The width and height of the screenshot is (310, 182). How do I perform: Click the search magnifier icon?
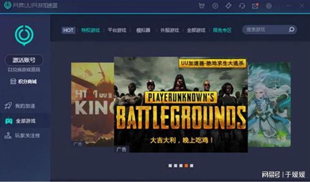291,30
